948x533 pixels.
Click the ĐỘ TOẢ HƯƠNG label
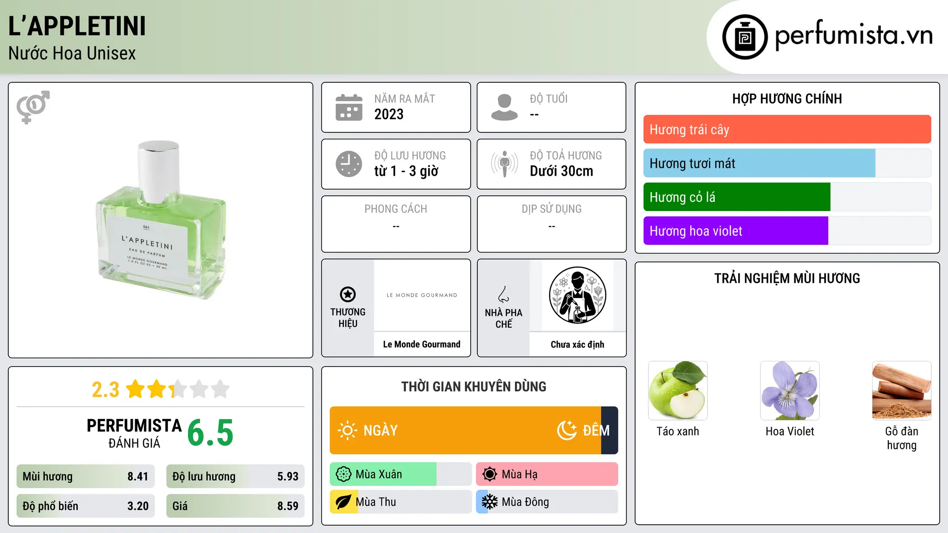tap(566, 155)
